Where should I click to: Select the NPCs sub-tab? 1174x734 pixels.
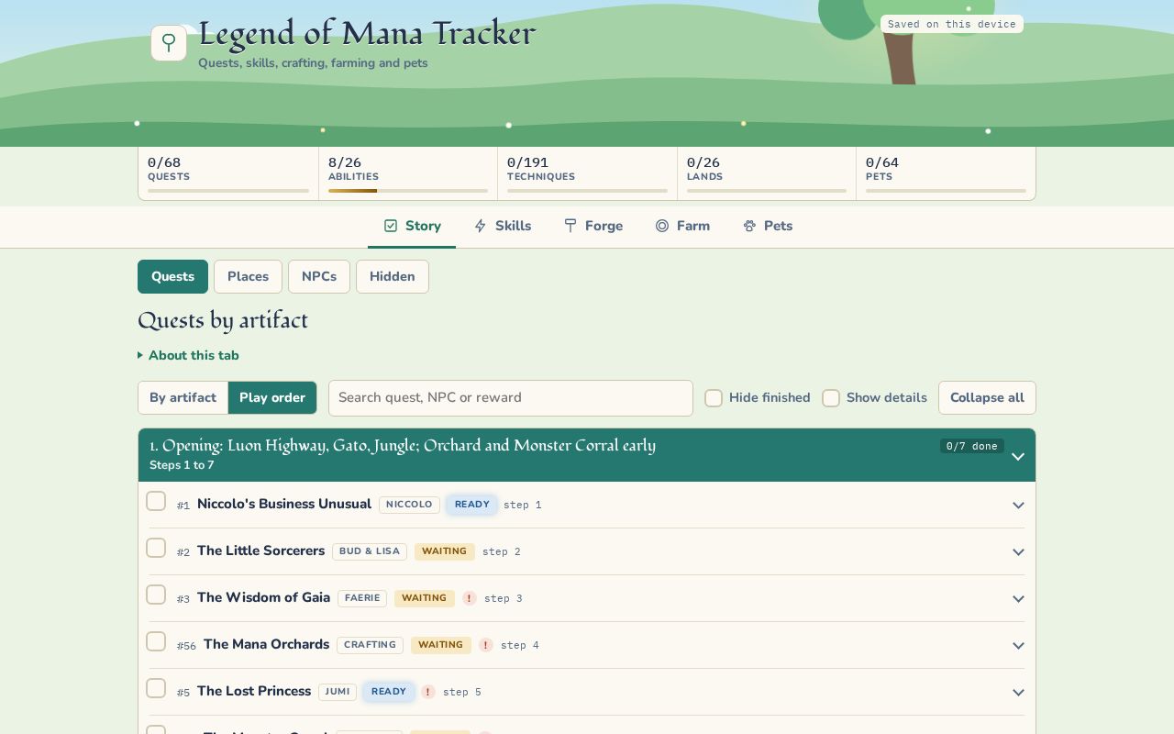[319, 276]
